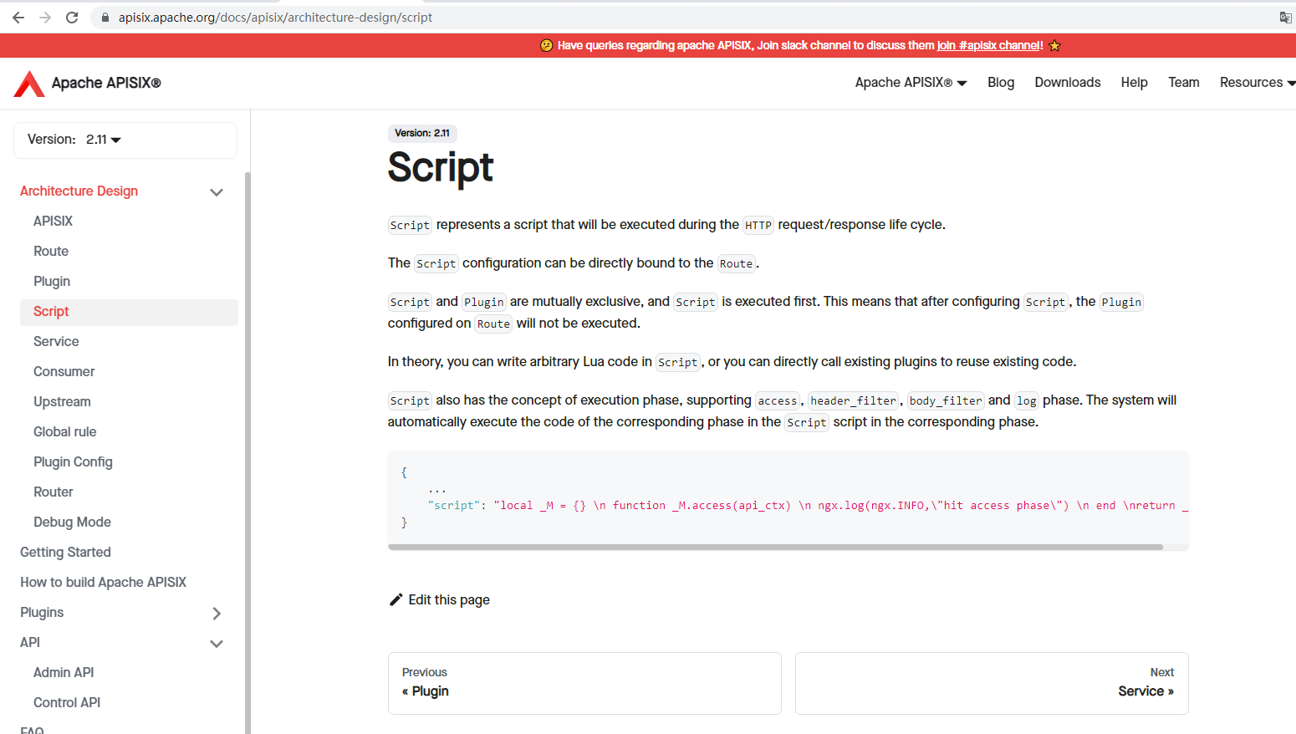Open the Plugin Config sidebar page
1296x734 pixels.
pos(73,461)
